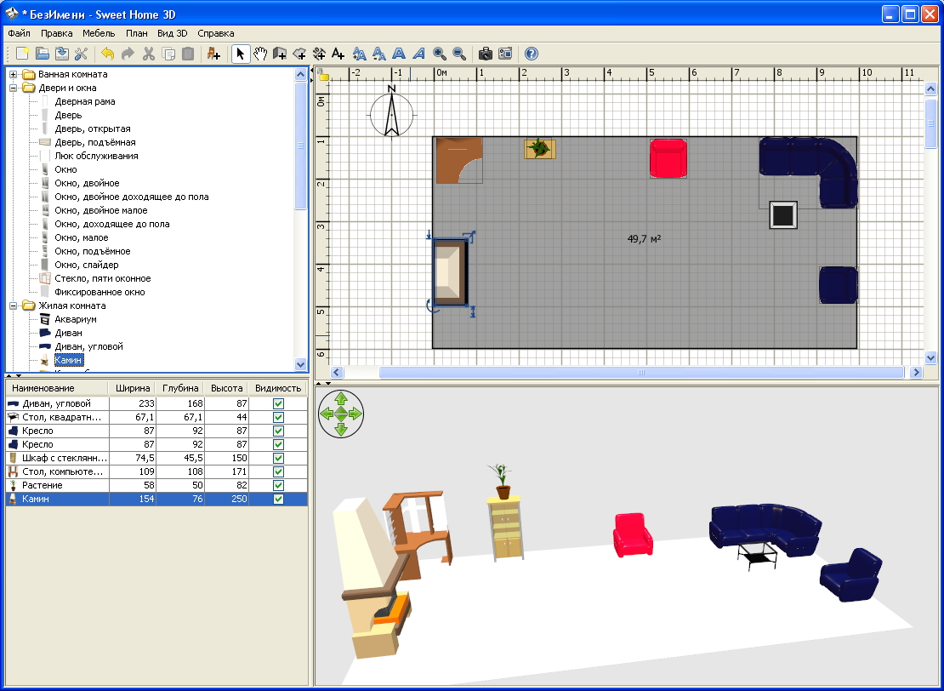Screen dimensions: 944x691
Task: Sort furniture by Высота column
Action: coord(226,388)
